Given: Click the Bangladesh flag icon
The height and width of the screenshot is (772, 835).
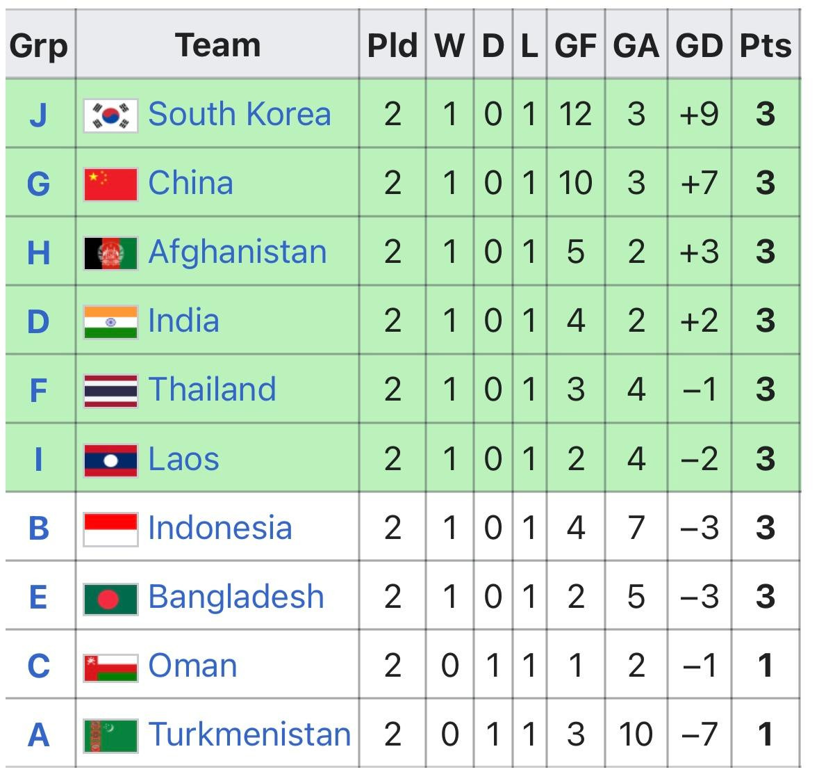Looking at the screenshot, I should point(110,597).
